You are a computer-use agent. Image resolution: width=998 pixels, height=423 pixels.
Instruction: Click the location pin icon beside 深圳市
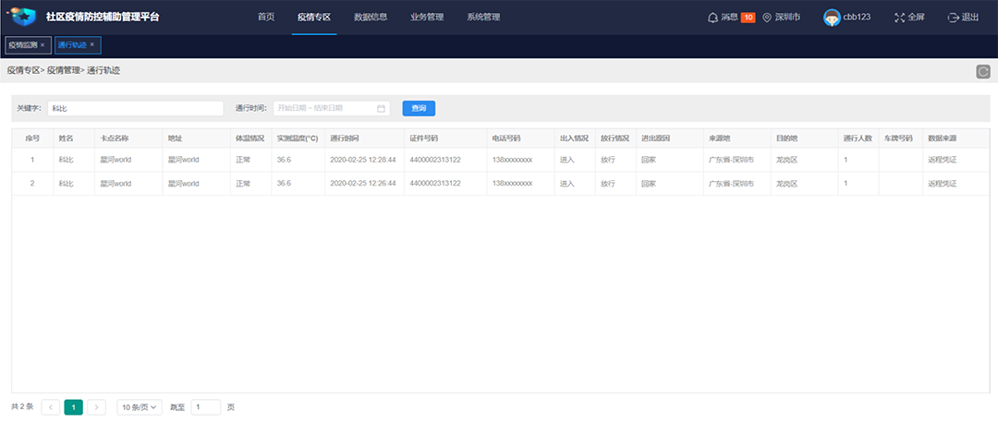(x=767, y=18)
